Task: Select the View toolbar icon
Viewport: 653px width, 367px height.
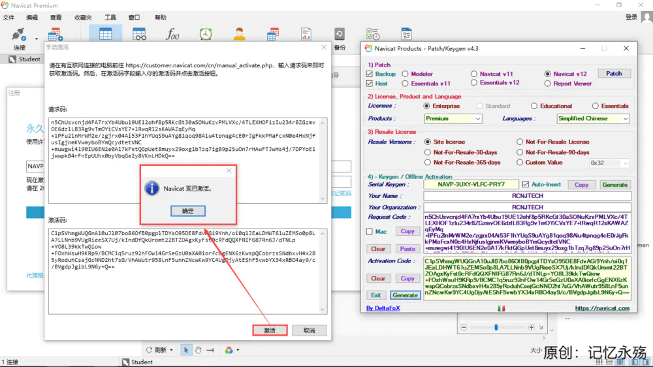Action: [x=139, y=34]
